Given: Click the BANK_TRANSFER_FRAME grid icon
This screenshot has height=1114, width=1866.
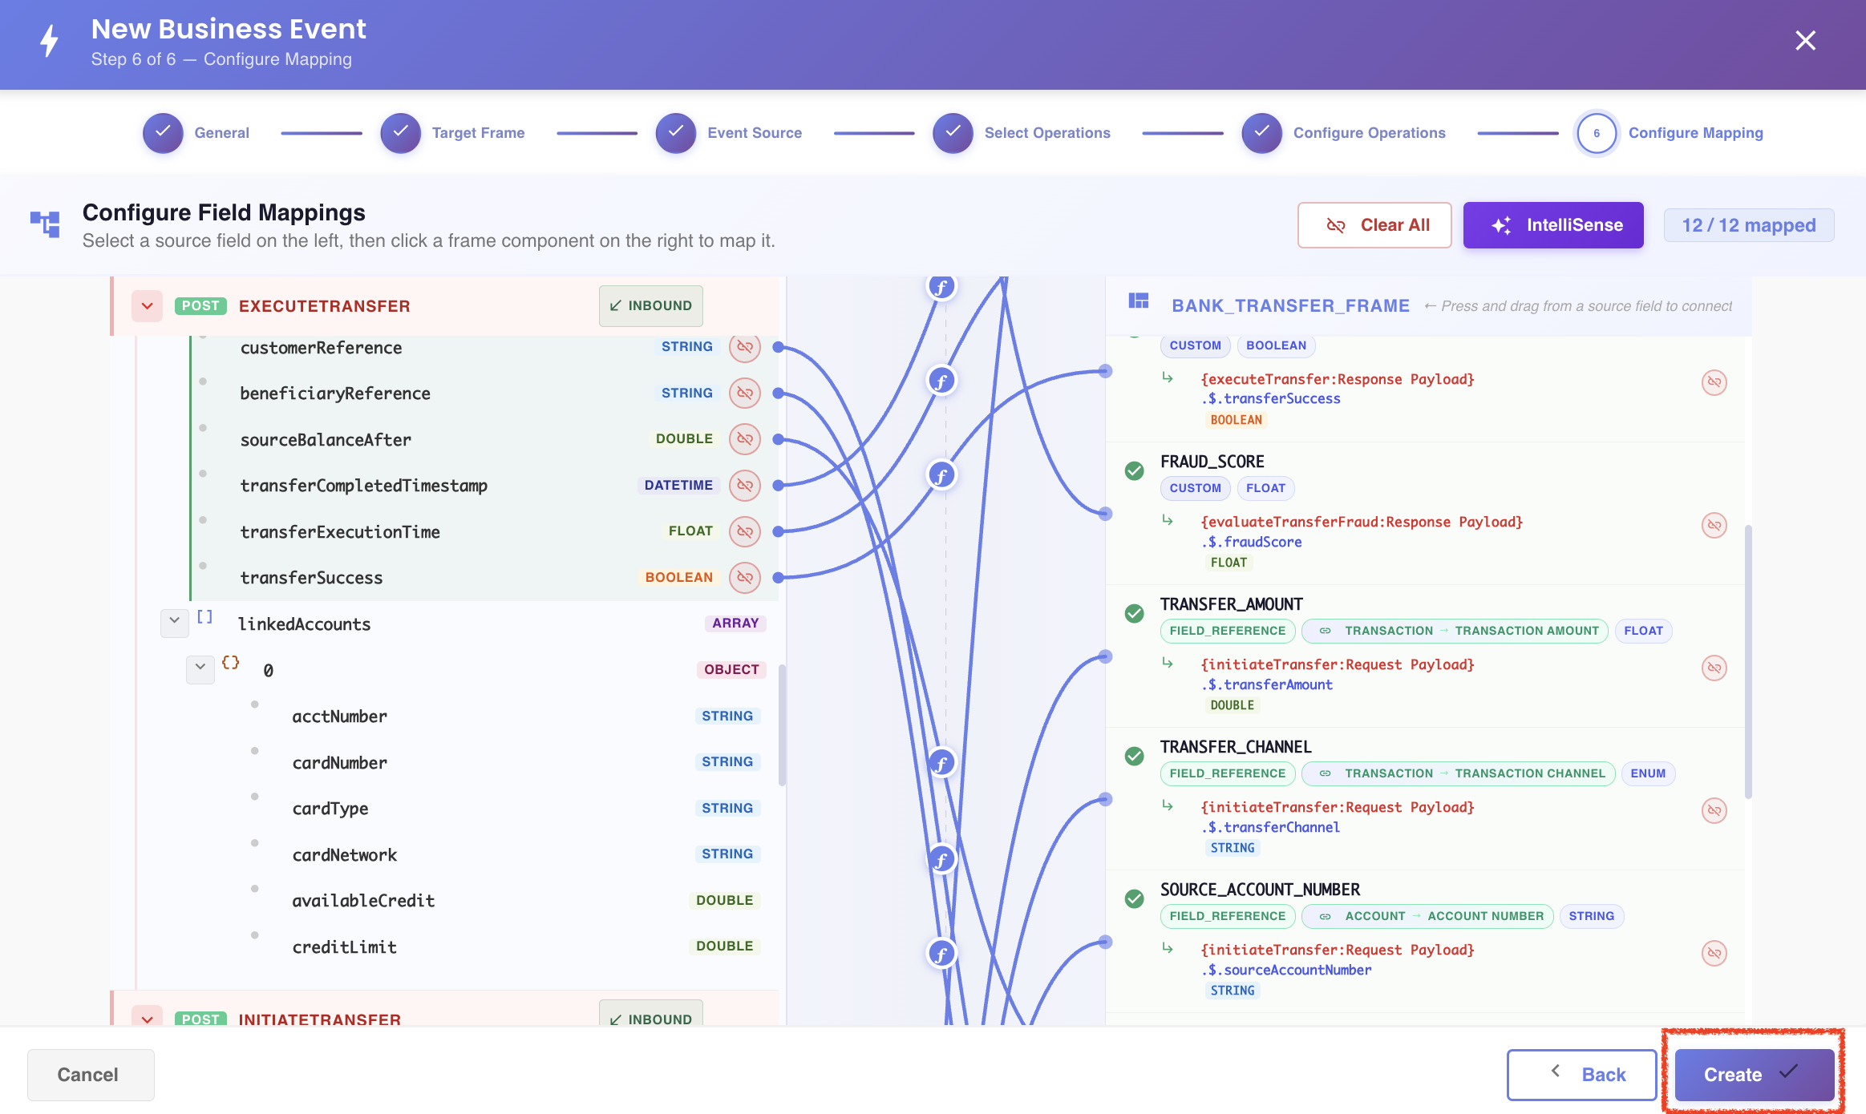Looking at the screenshot, I should coord(1139,301).
